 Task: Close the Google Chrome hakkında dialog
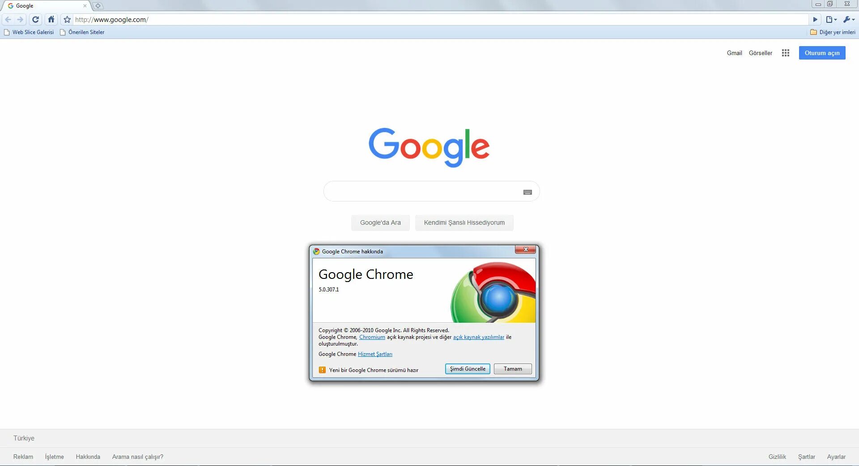(x=525, y=250)
